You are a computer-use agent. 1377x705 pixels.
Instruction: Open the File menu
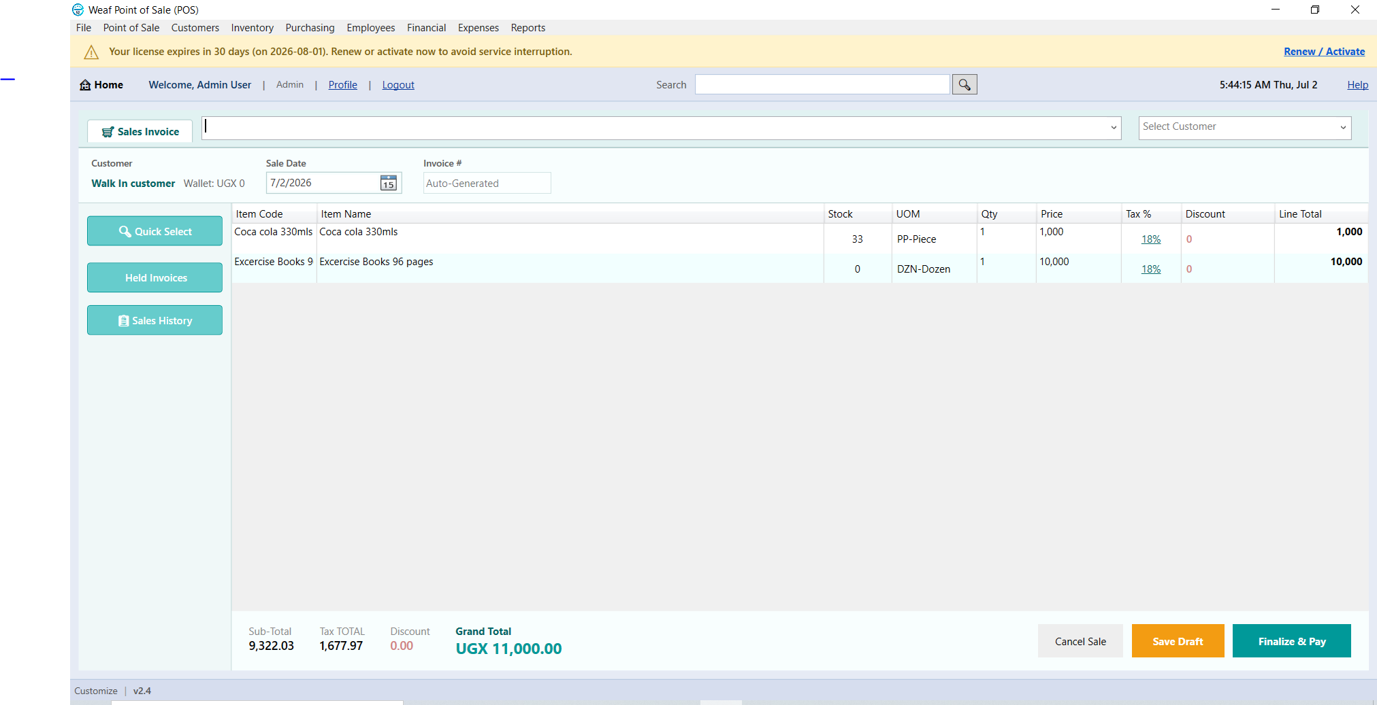pyautogui.click(x=84, y=28)
